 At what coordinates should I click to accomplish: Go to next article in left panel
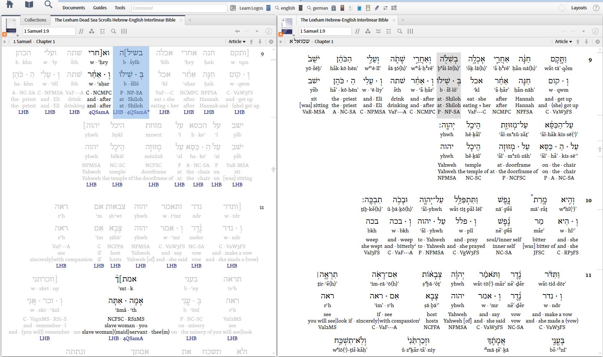(x=260, y=42)
